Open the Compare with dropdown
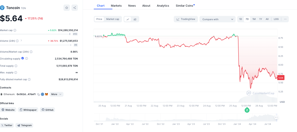Viewport: 297px width, 132px height. (x=218, y=19)
